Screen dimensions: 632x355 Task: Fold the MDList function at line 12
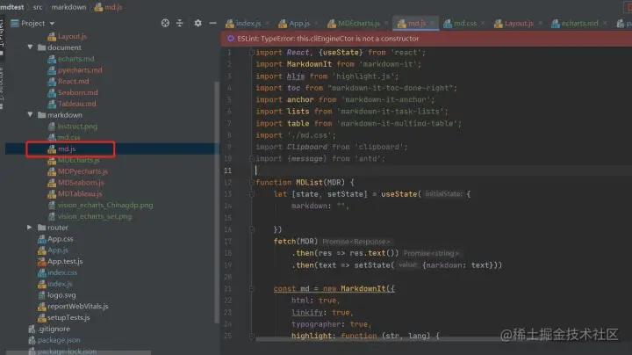pos(252,183)
